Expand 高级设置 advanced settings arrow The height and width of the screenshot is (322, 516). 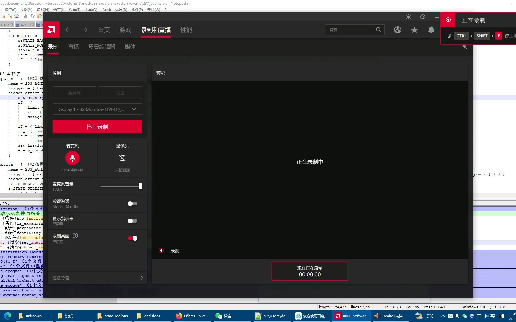pos(141,278)
